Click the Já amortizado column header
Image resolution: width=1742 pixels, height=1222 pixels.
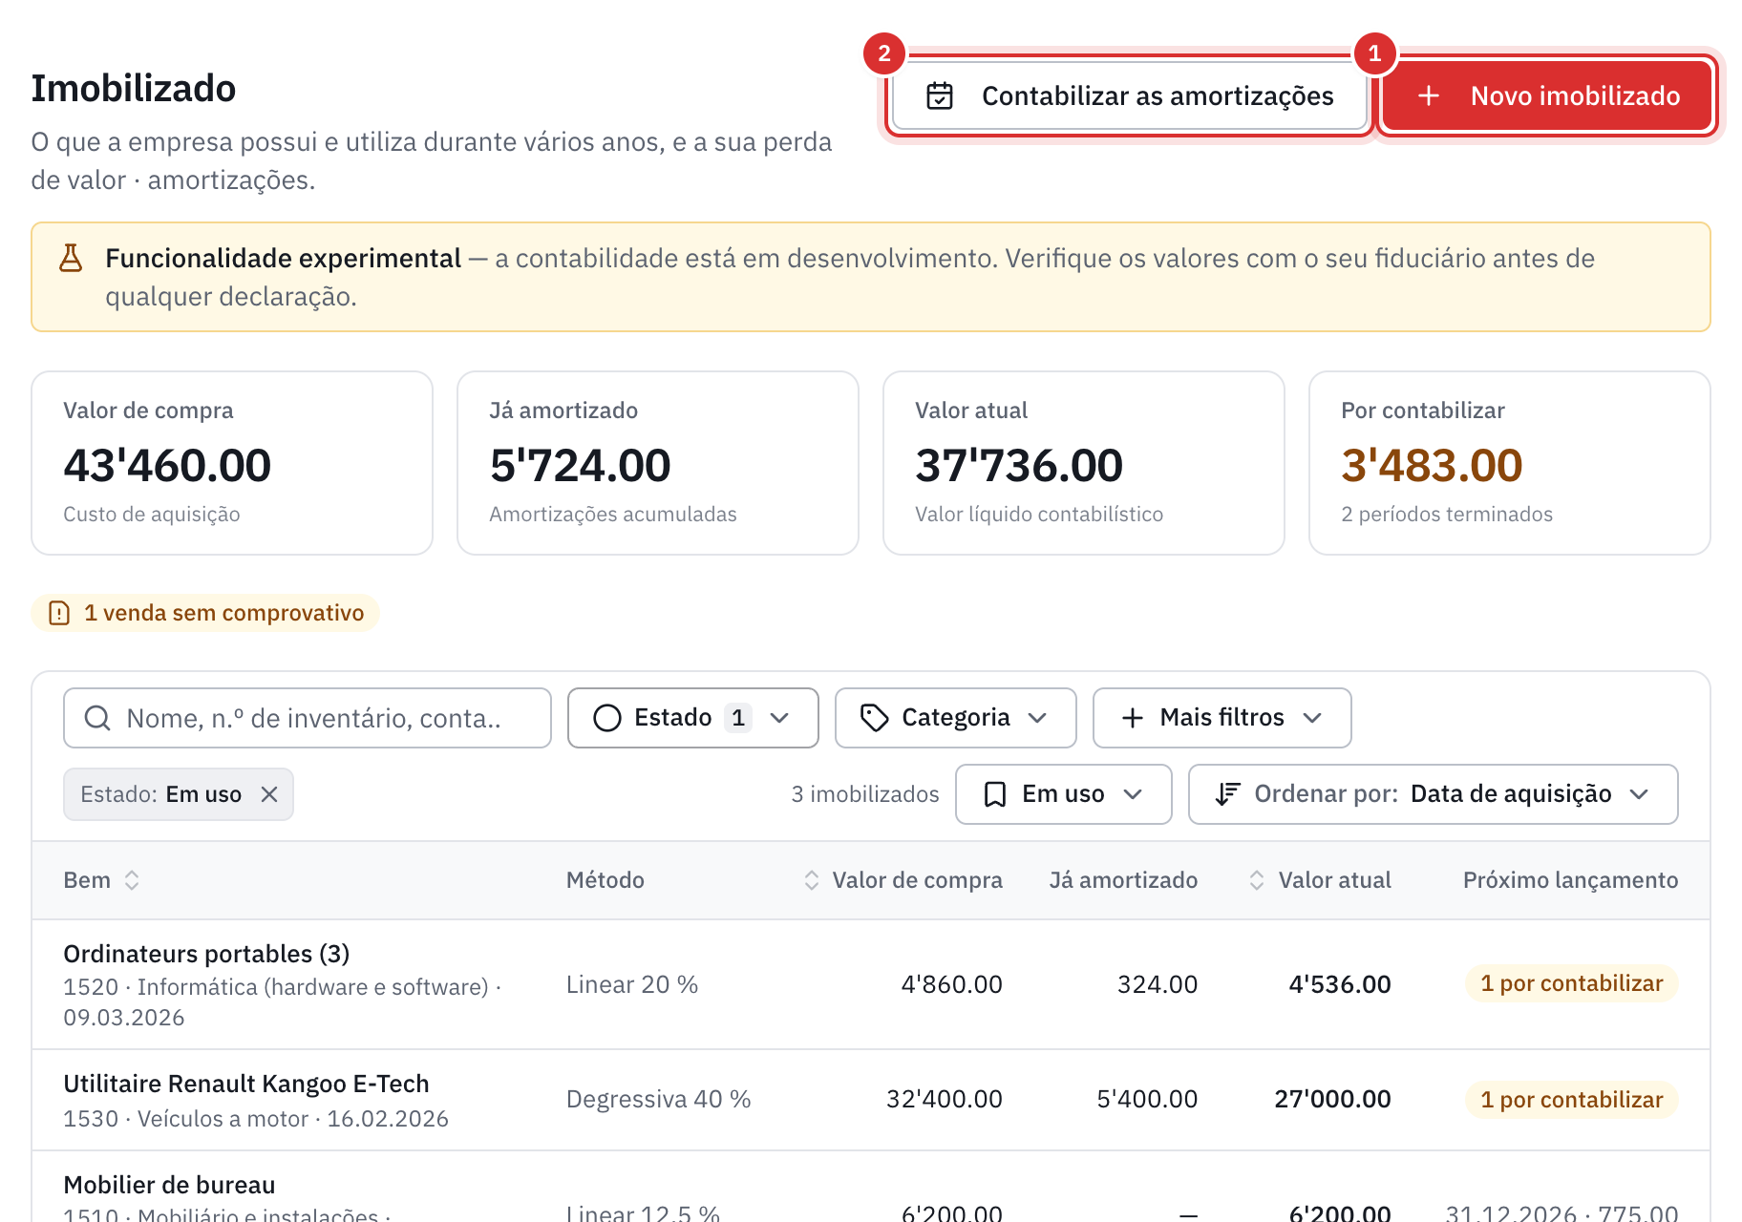tap(1123, 880)
